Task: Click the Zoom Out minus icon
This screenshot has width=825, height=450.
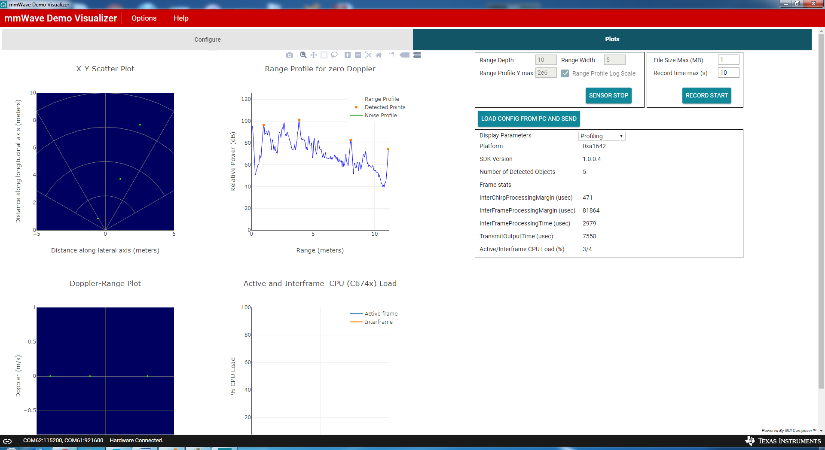Action: 358,55
